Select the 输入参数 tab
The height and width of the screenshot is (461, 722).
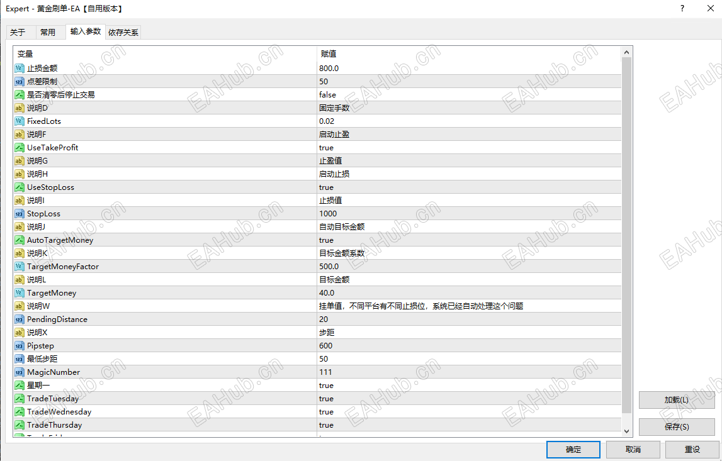(86, 31)
